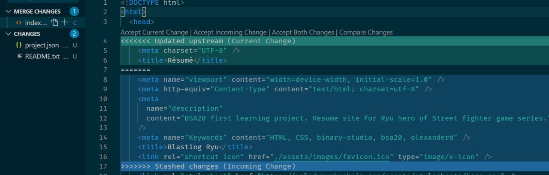Click the Merge Changes count badge
This screenshot has height=175, width=549.
[75, 12]
